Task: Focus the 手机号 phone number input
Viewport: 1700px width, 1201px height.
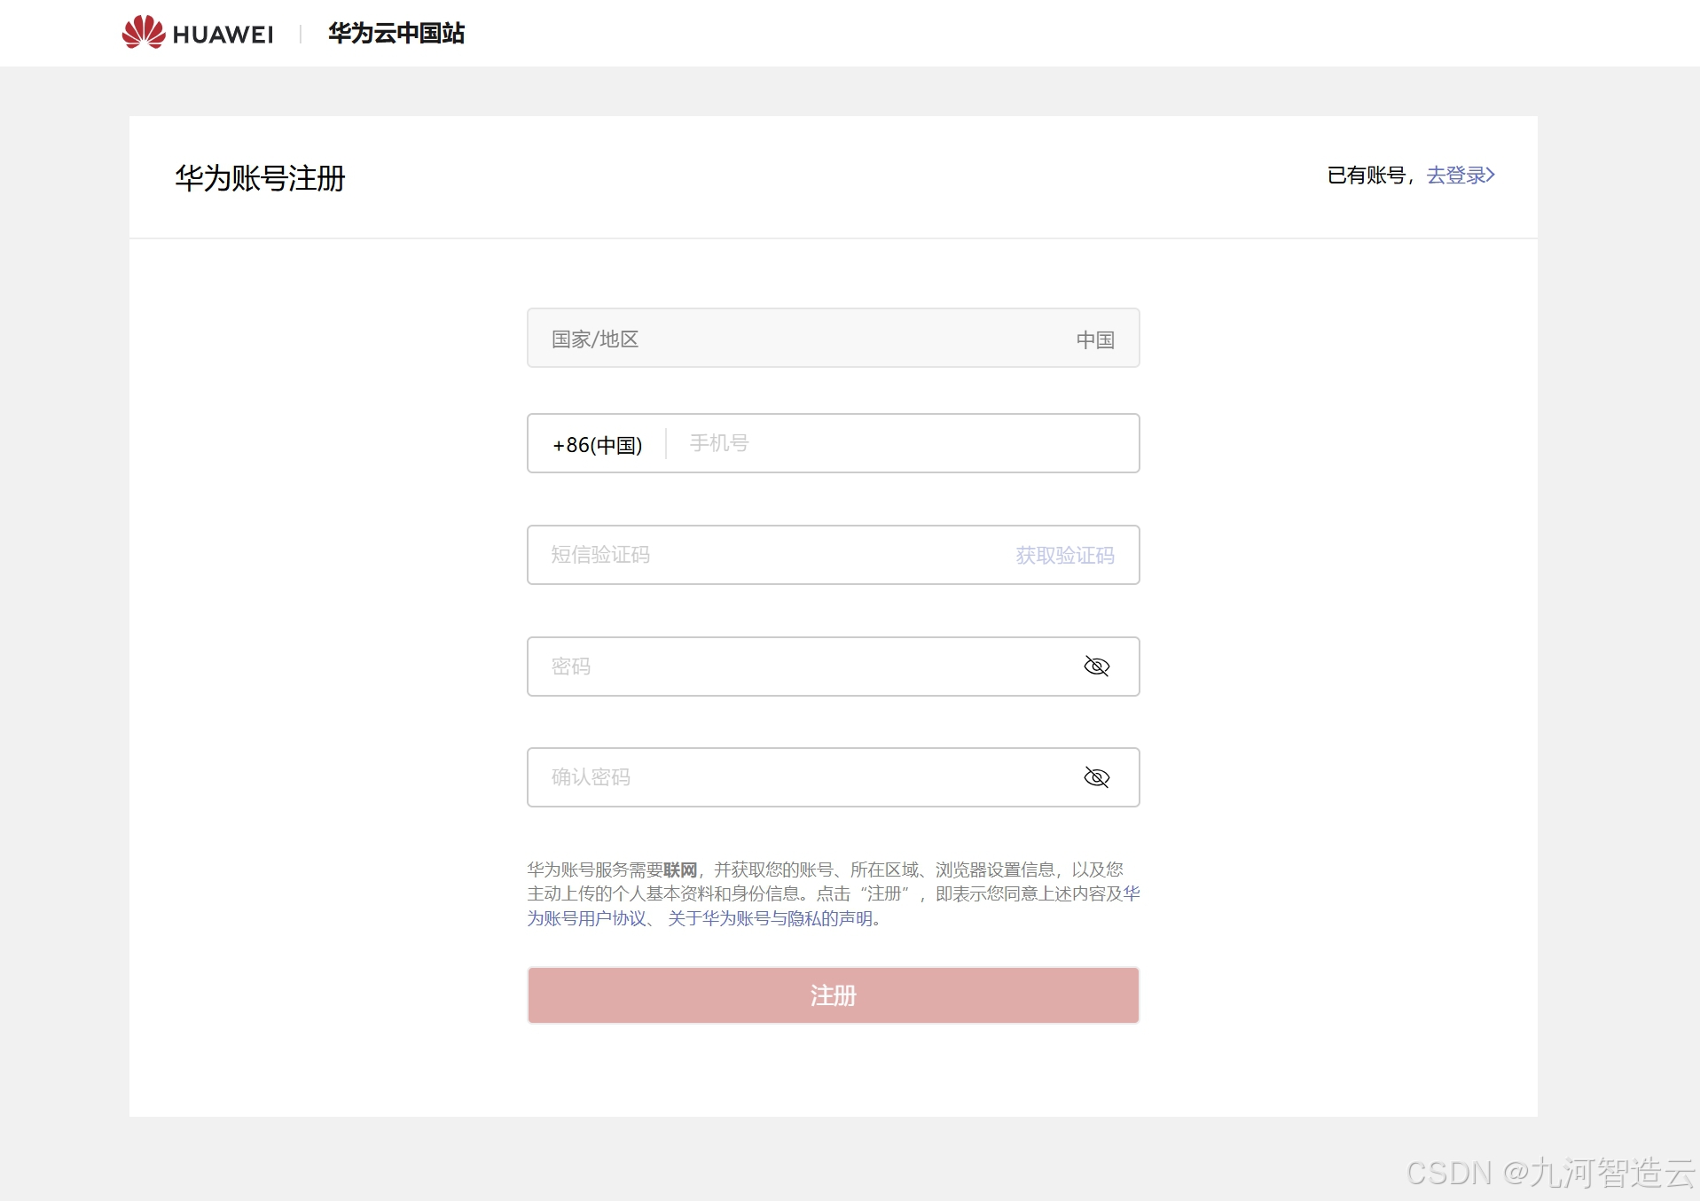Action: (x=903, y=443)
